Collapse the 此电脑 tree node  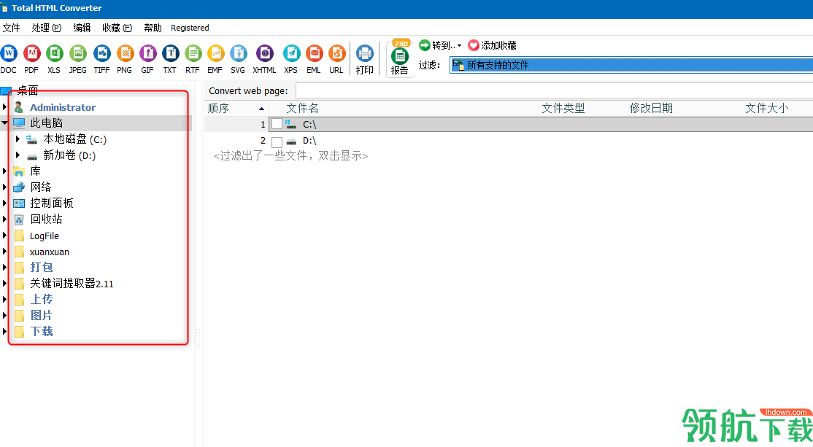click(x=4, y=123)
